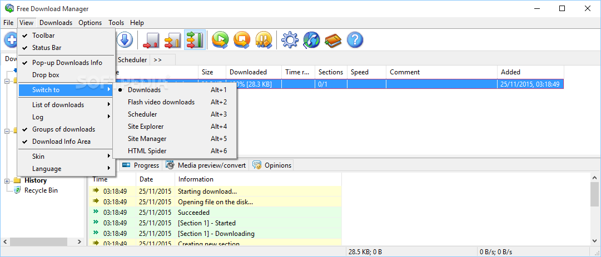Select light traffic mode icon, single red arrow
Viewport: 601px width, 257px height.
tap(151, 40)
